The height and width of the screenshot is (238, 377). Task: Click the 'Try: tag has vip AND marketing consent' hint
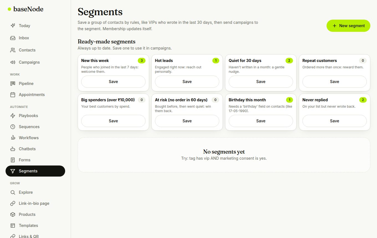tap(224, 159)
